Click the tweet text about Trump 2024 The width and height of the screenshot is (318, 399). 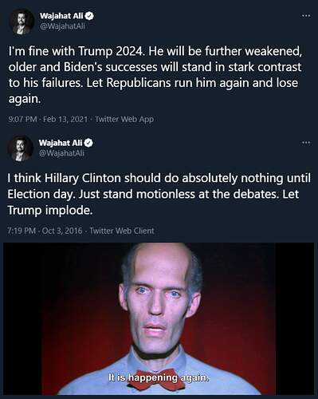click(155, 75)
